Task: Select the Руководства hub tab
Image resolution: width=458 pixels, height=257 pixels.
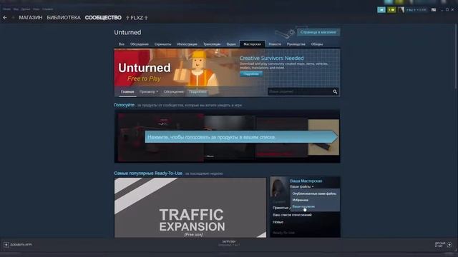Action: pyautogui.click(x=296, y=44)
